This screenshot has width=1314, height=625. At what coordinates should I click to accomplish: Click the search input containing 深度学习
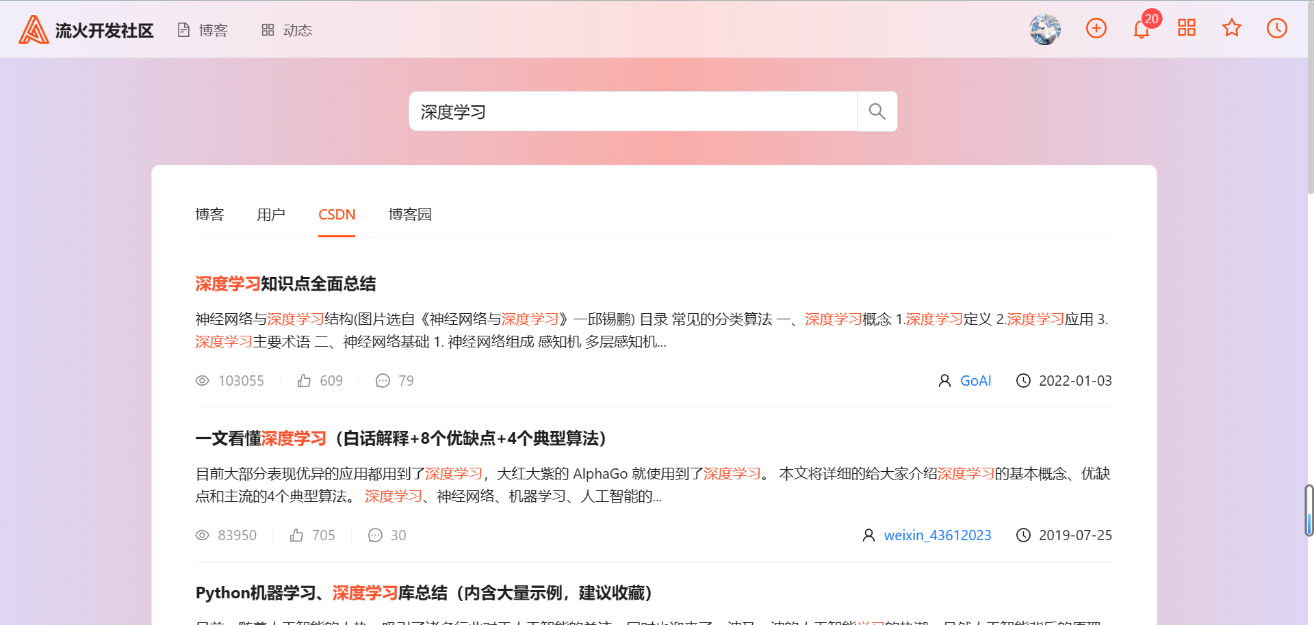point(633,111)
